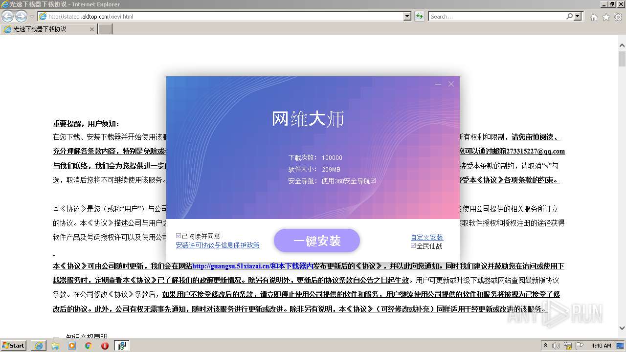The image size is (626, 352).
Task: Click the 273315227@qq.com email text
Action: 536,151
